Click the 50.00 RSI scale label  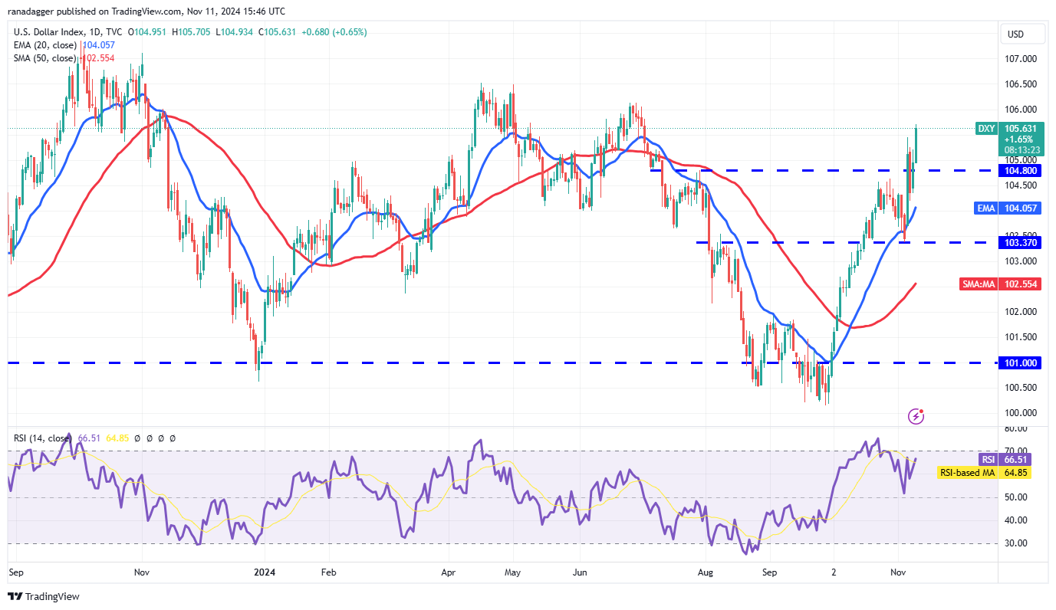click(1015, 497)
